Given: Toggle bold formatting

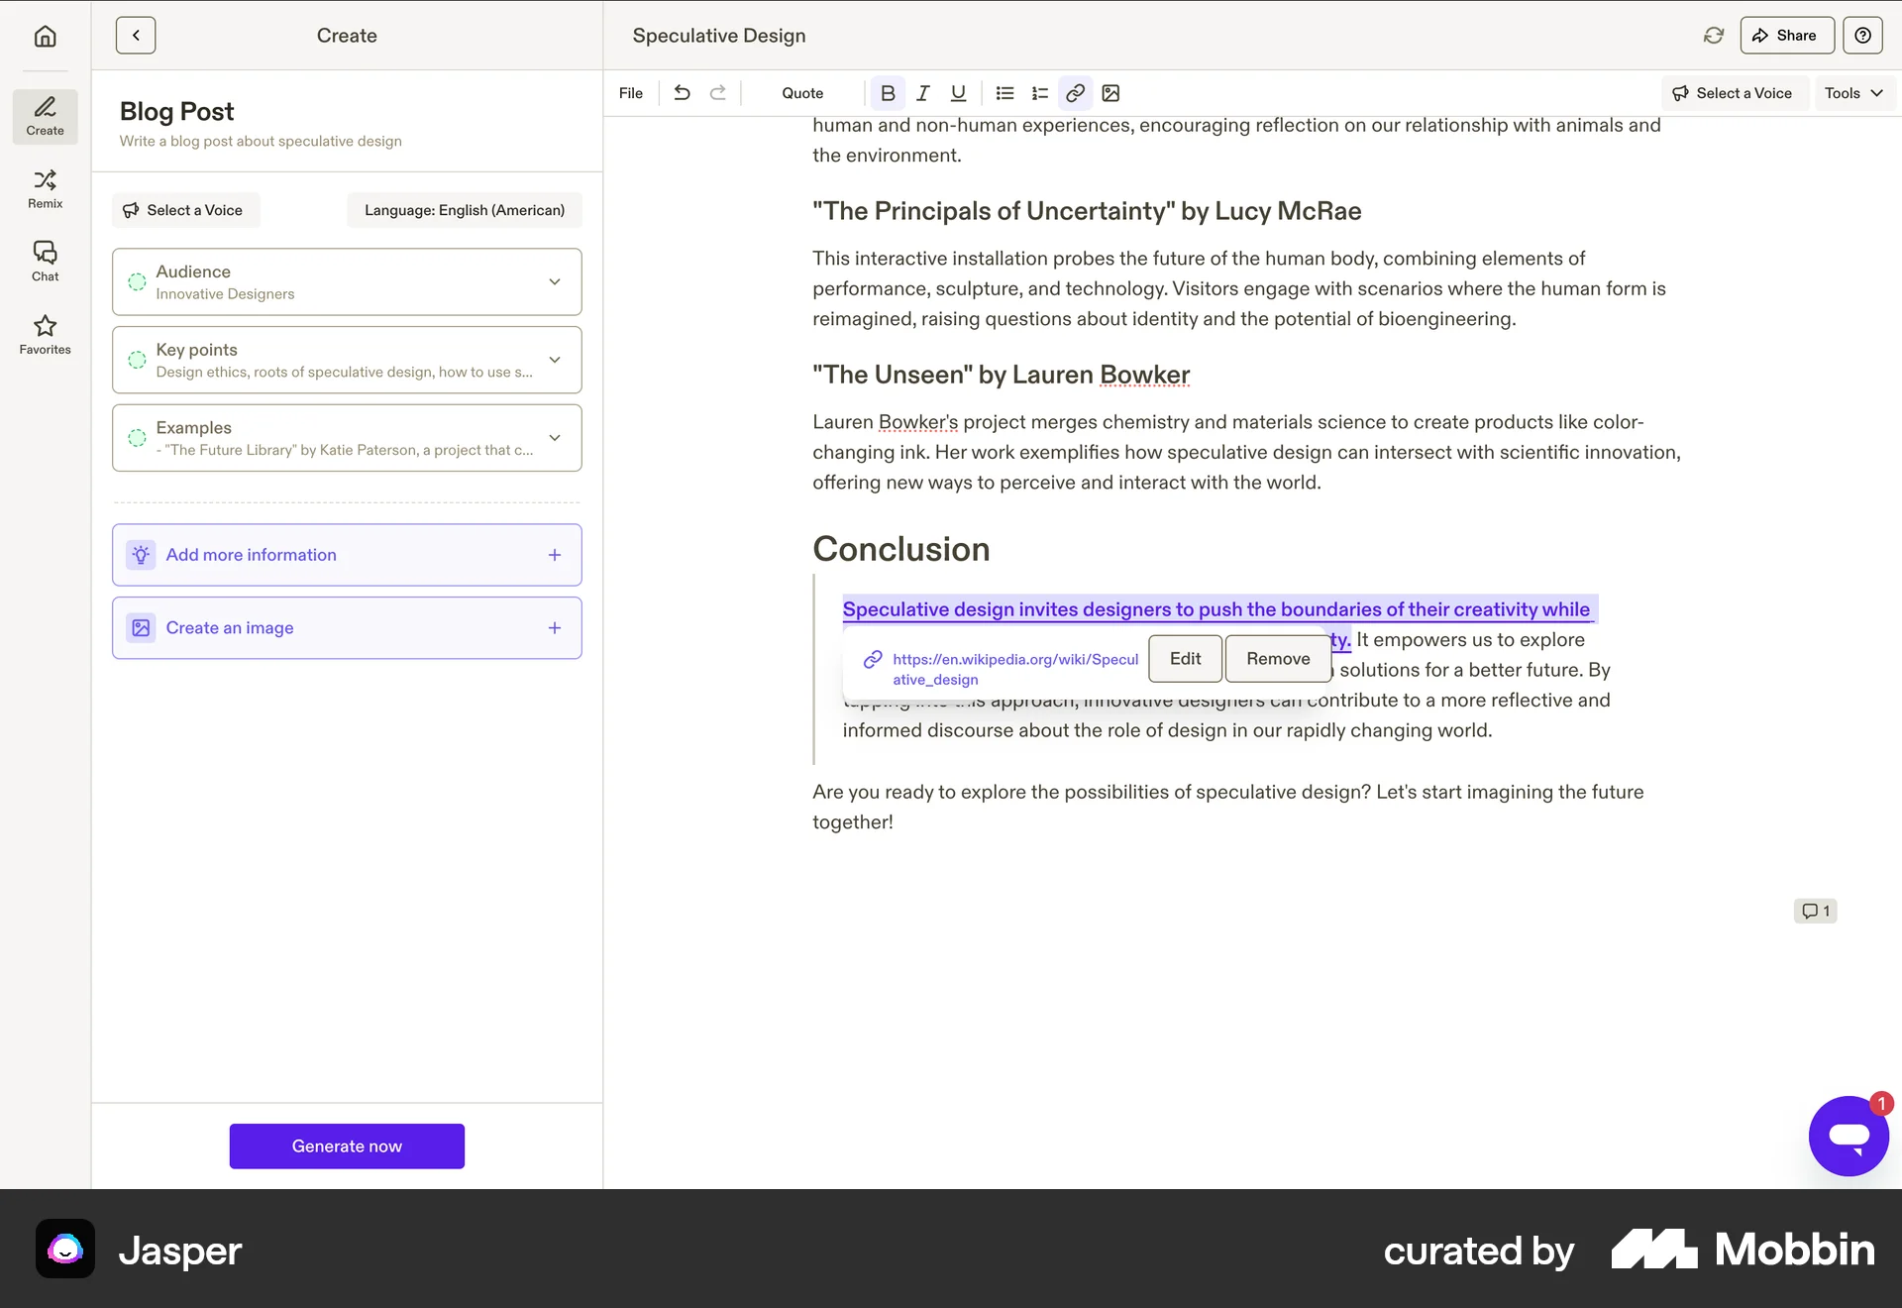Looking at the screenshot, I should (x=888, y=93).
